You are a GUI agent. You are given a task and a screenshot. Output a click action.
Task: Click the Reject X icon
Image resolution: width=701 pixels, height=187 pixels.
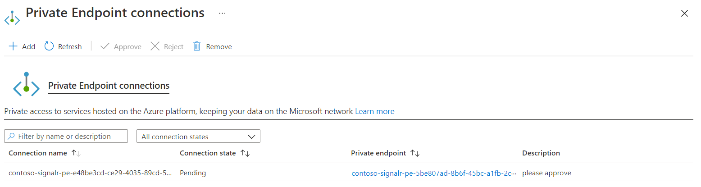155,46
